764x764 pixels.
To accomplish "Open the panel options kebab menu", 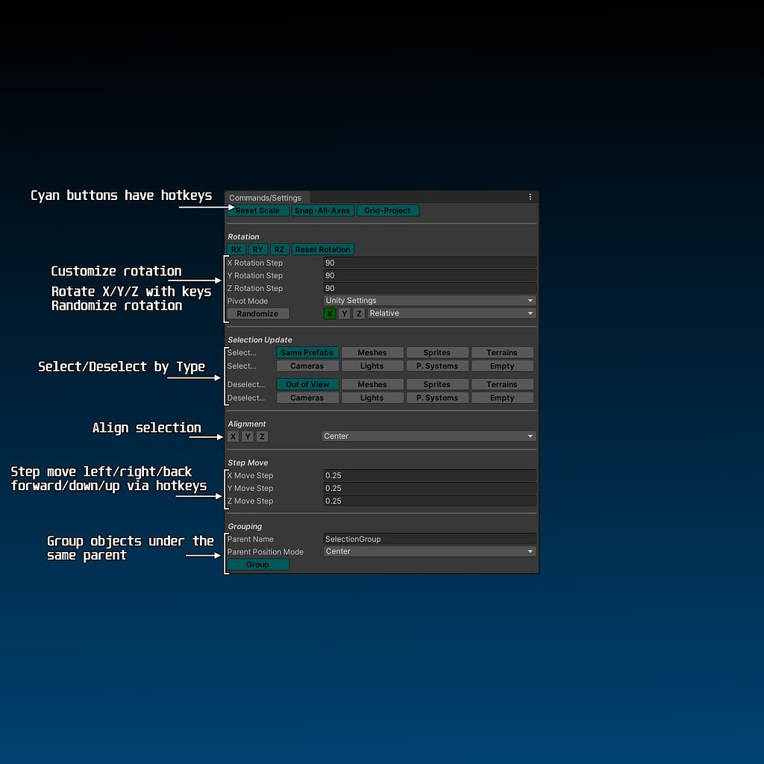I will pyautogui.click(x=530, y=197).
